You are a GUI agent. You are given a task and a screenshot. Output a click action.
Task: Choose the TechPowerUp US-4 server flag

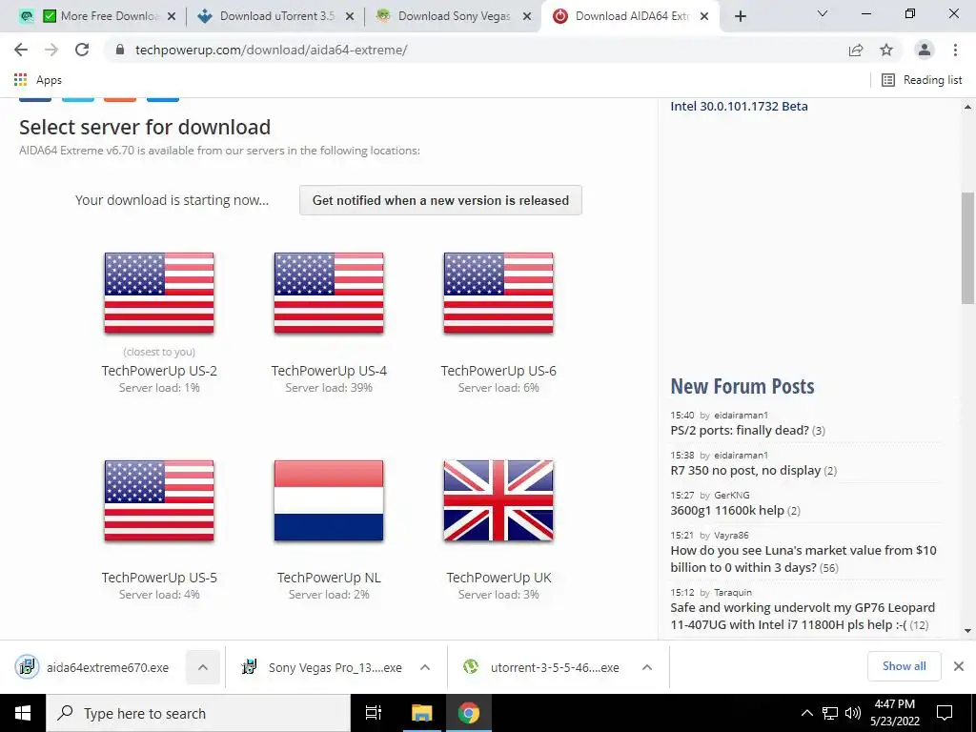(329, 294)
